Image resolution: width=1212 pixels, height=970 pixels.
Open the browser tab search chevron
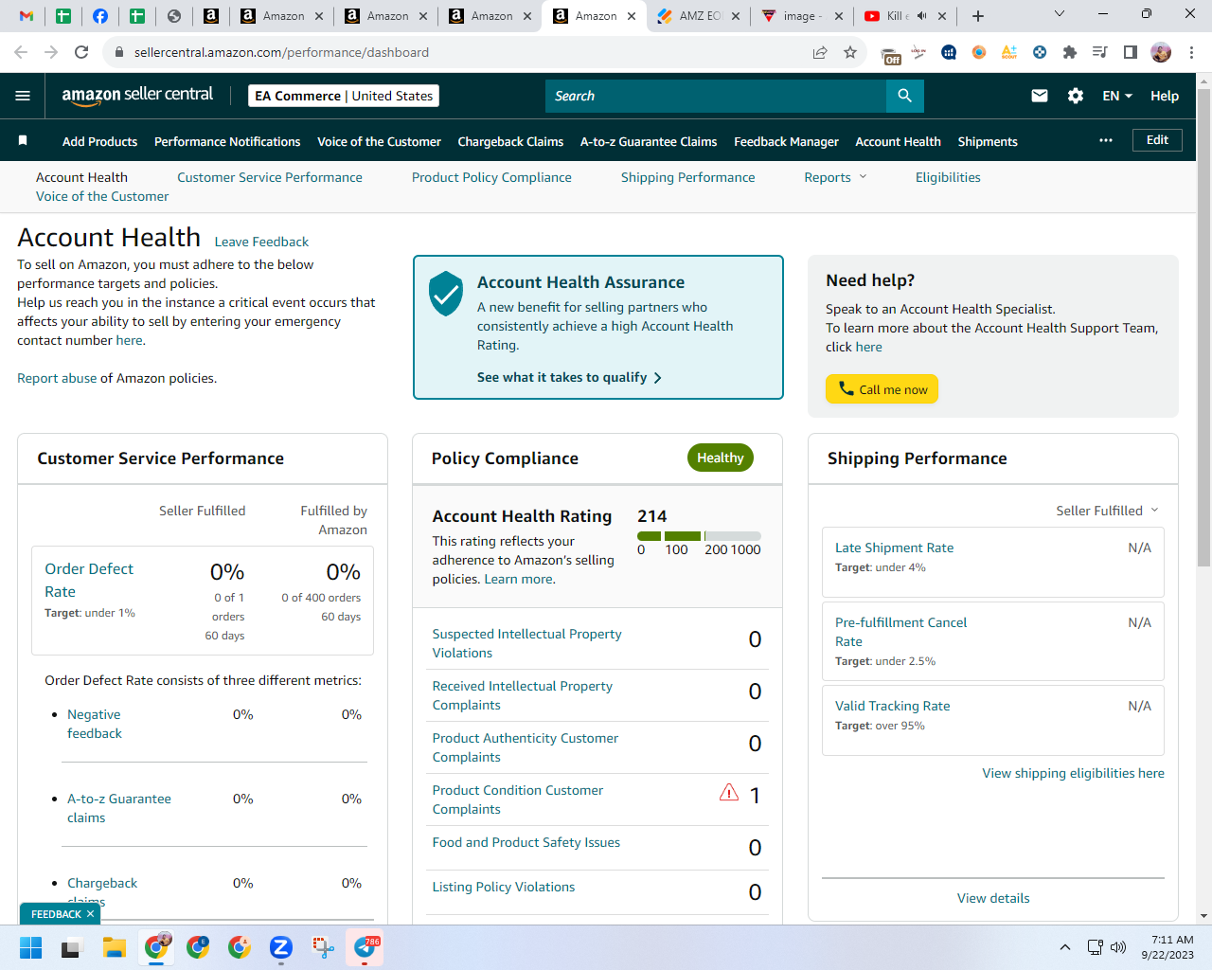click(x=1060, y=13)
